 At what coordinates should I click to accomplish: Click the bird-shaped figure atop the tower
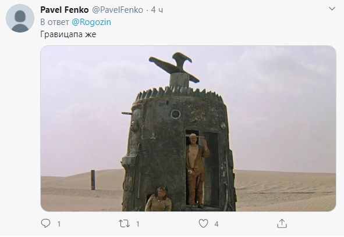[174, 67]
